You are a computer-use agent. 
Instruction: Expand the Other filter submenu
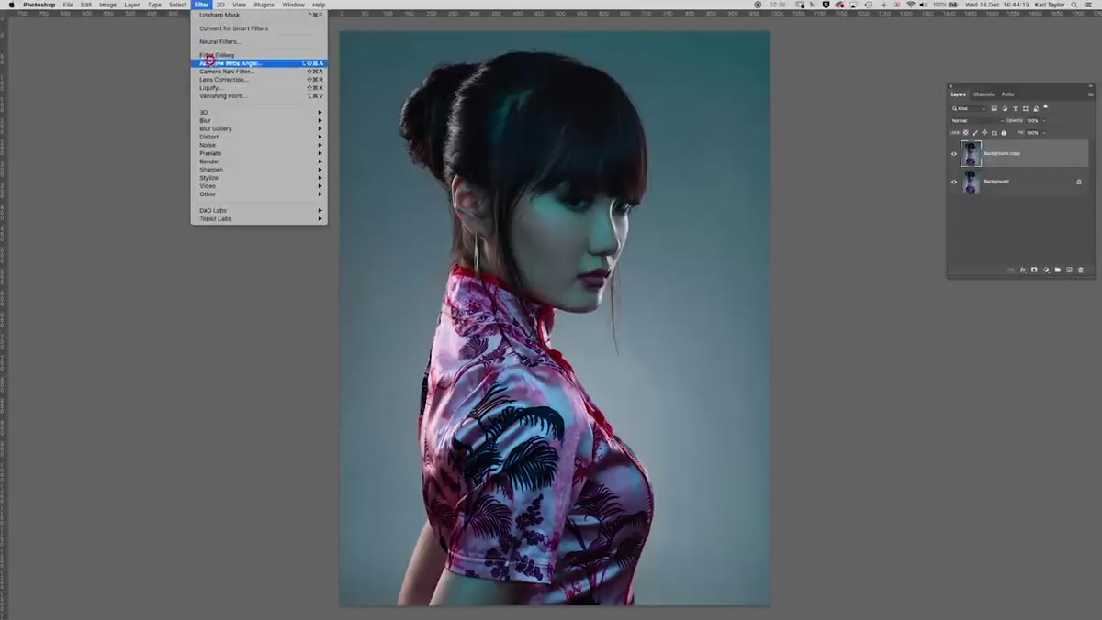coord(259,194)
